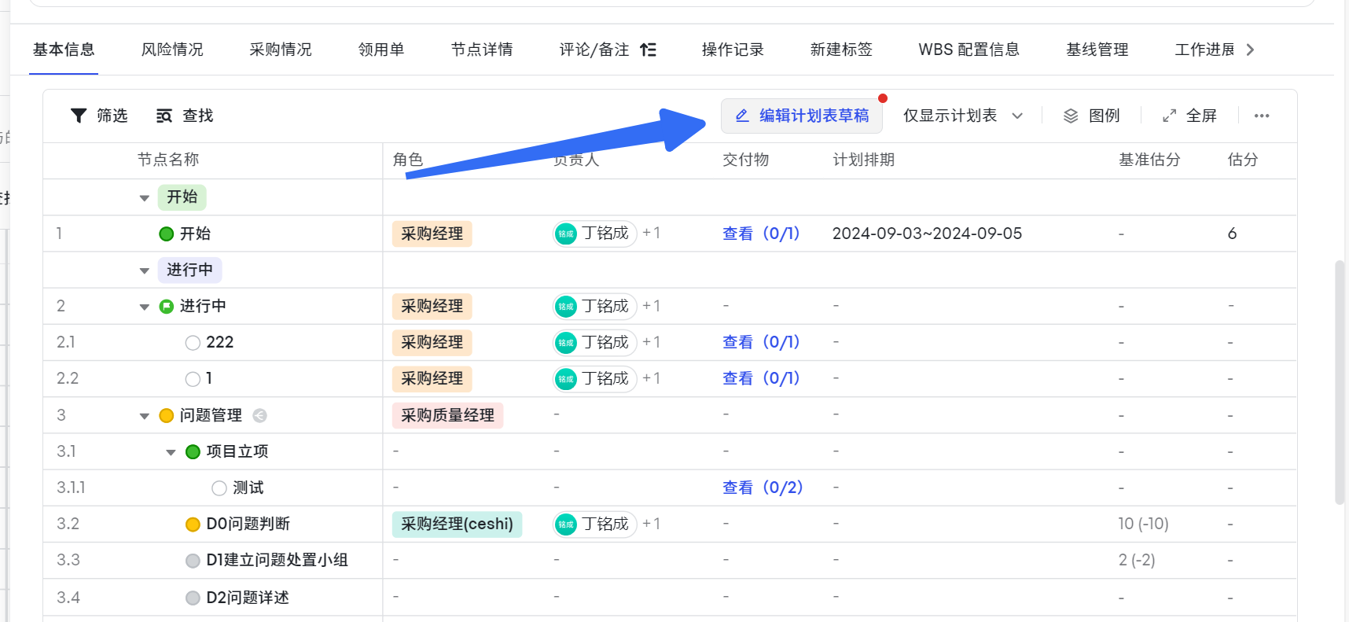Click the 编辑计划表草稿 button

tap(802, 116)
